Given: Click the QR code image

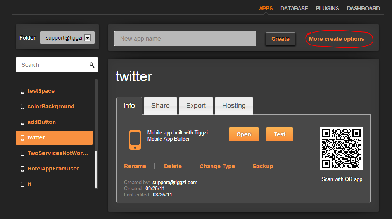Looking at the screenshot, I should click(x=341, y=149).
